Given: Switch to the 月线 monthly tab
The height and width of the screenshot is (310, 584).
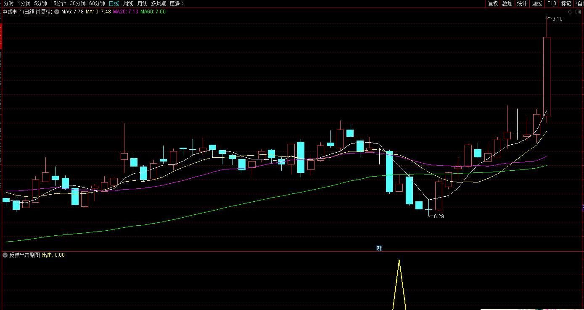Looking at the screenshot, I should coord(142,3).
